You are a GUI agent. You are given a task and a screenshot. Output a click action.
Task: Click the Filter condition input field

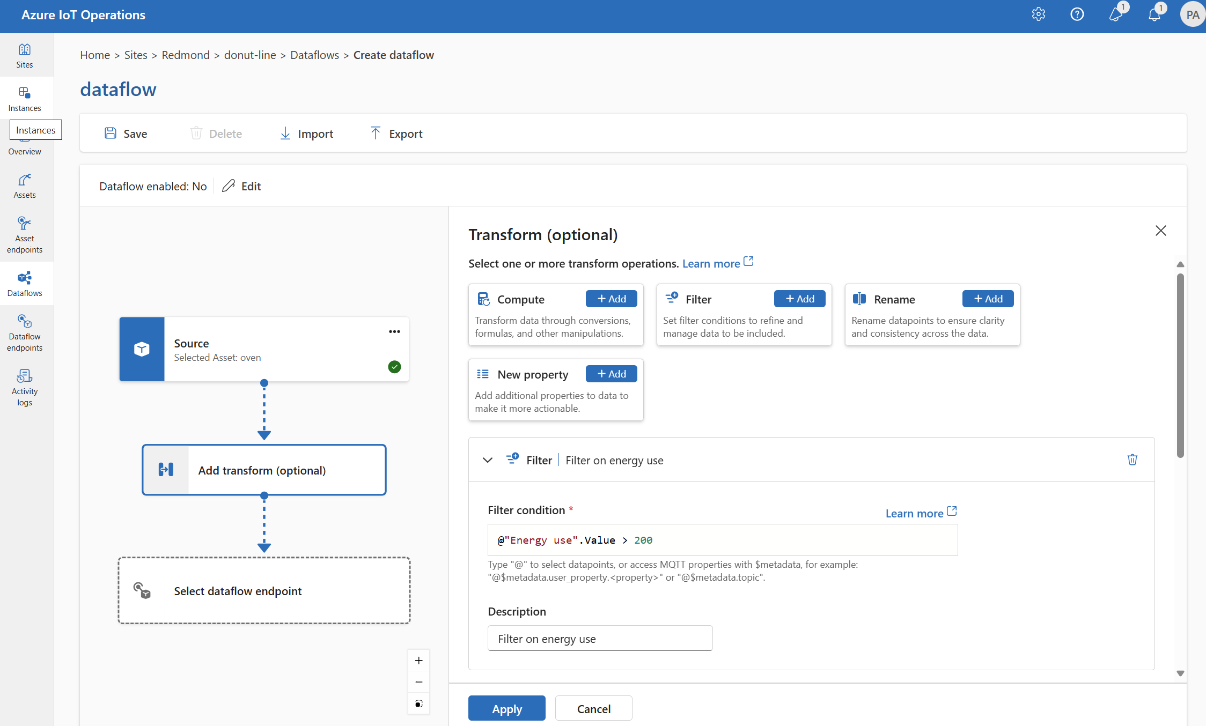pos(722,539)
